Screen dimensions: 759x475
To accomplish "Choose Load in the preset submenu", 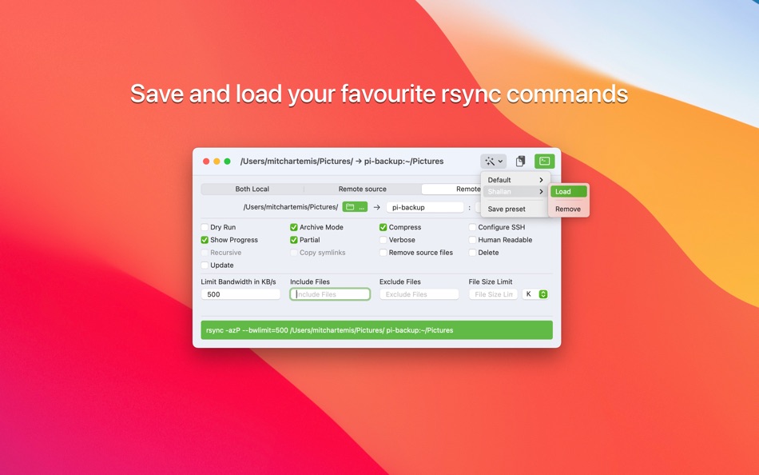I will tap(569, 191).
